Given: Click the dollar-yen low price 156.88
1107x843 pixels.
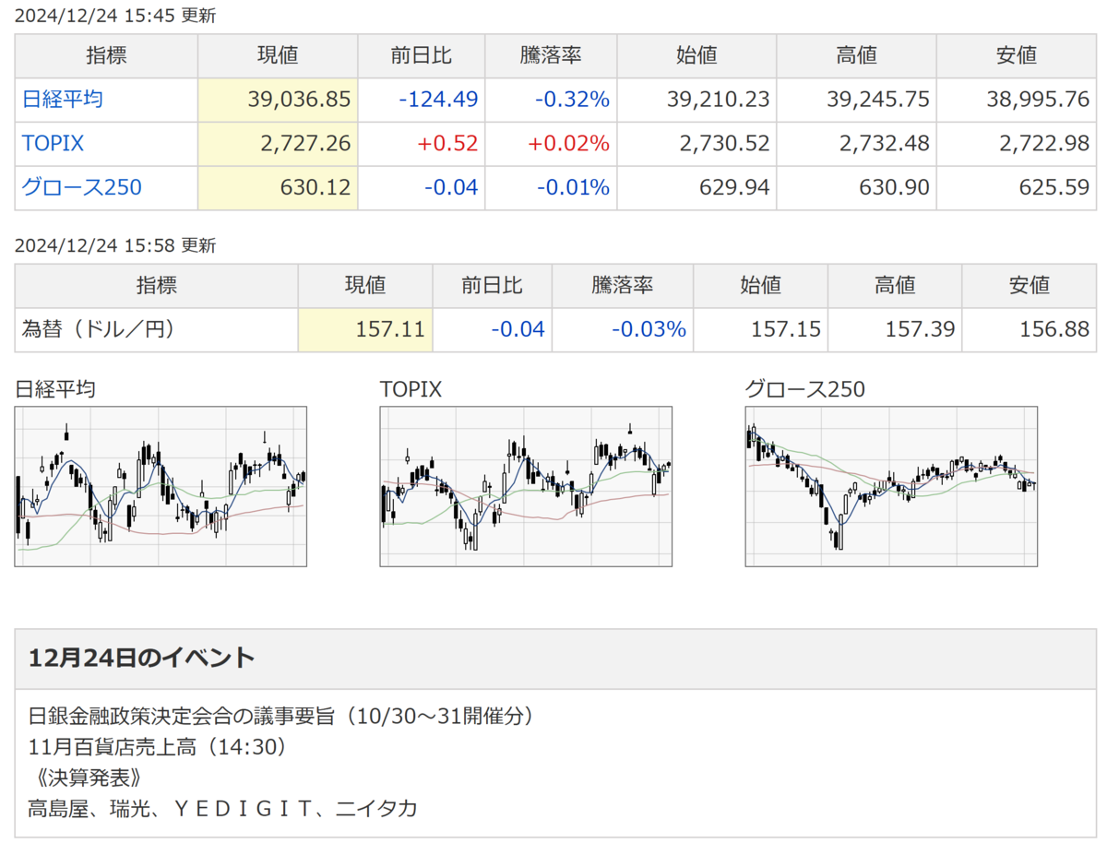Looking at the screenshot, I should tap(1053, 329).
